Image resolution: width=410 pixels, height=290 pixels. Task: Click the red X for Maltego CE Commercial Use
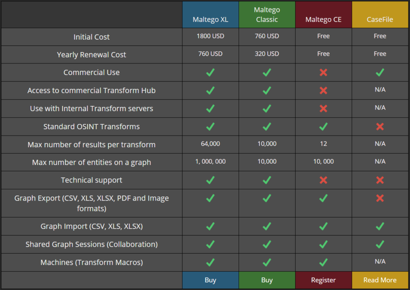coord(323,72)
